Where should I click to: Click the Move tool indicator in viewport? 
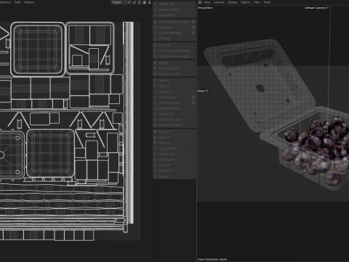[203, 91]
